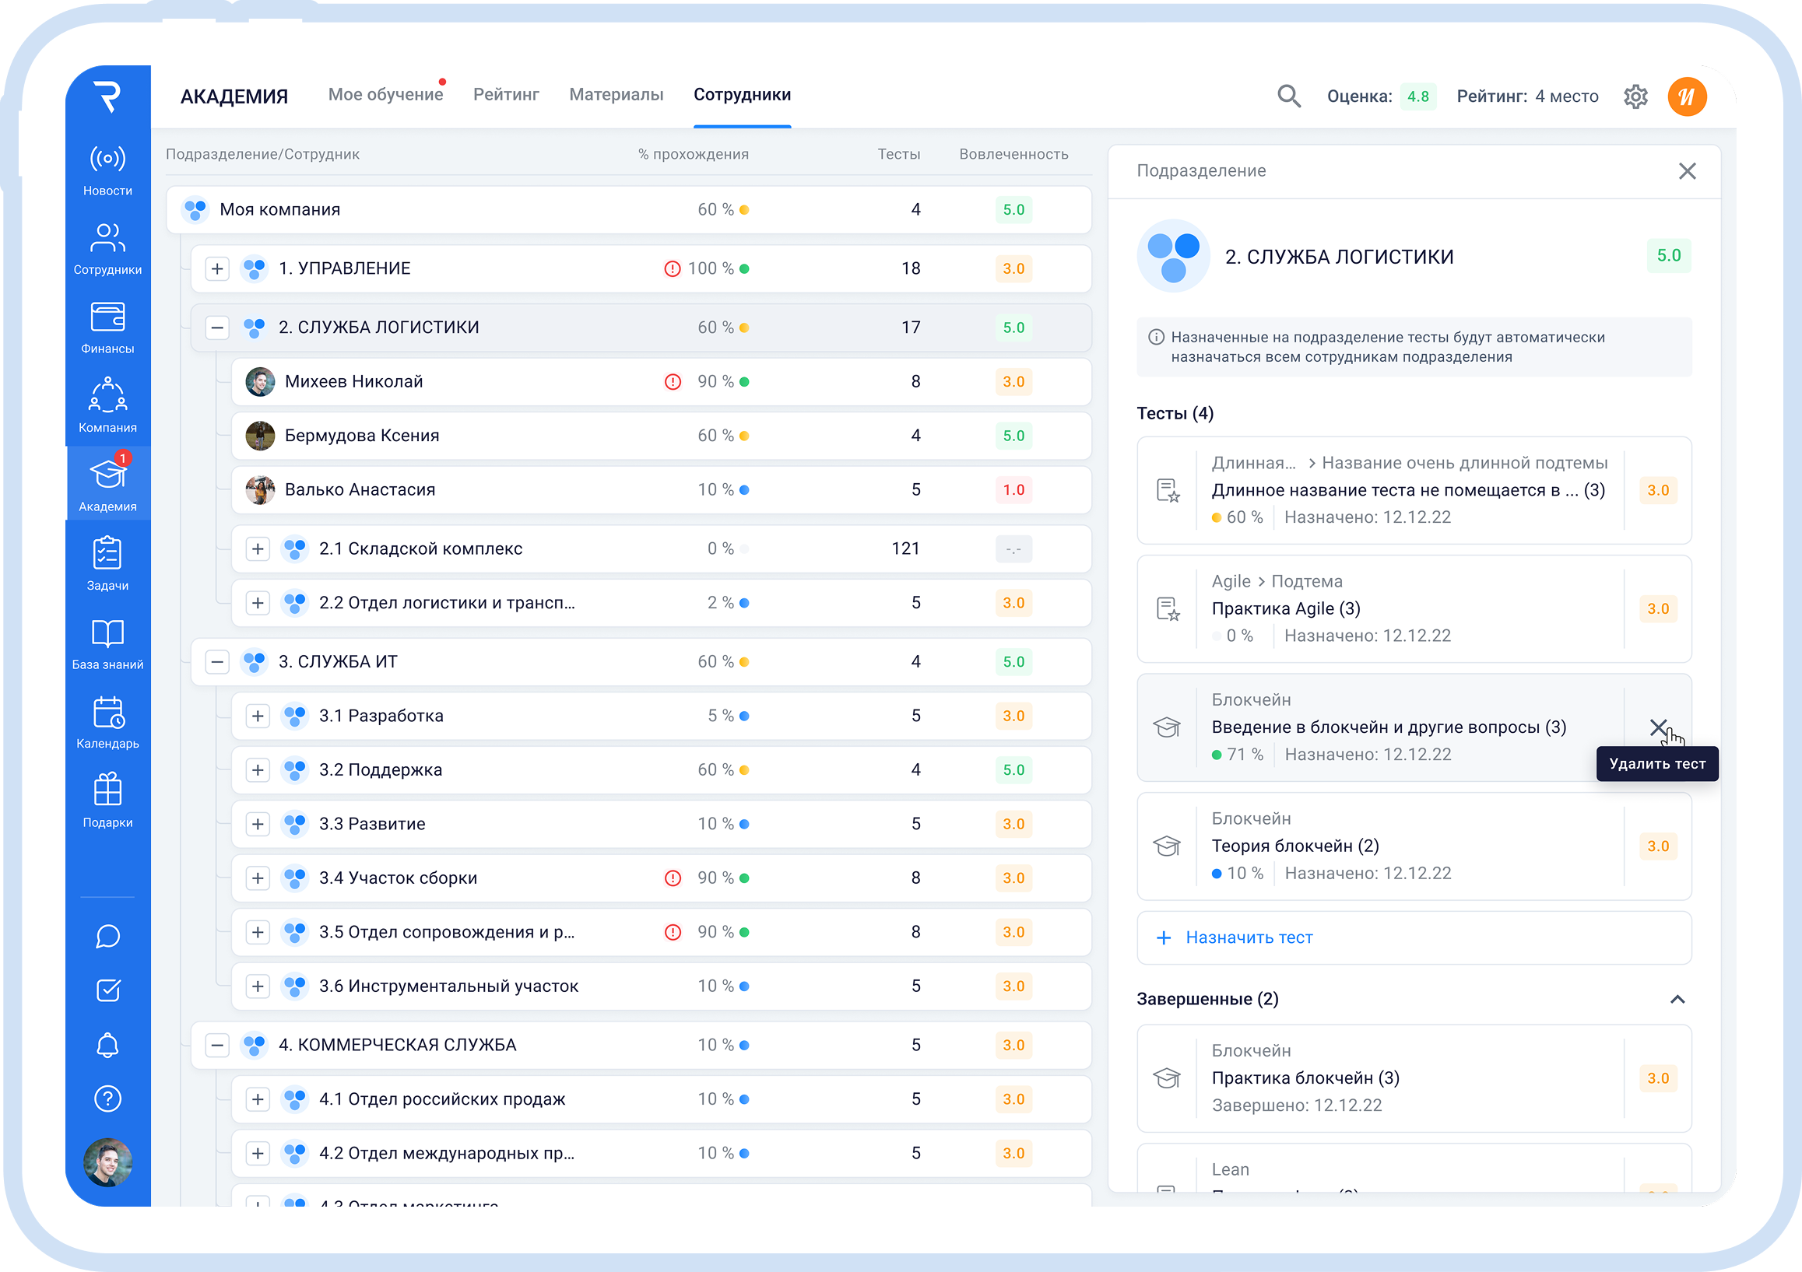Click the warning icon on УПРАВЛЕНИЕ row

coord(672,269)
